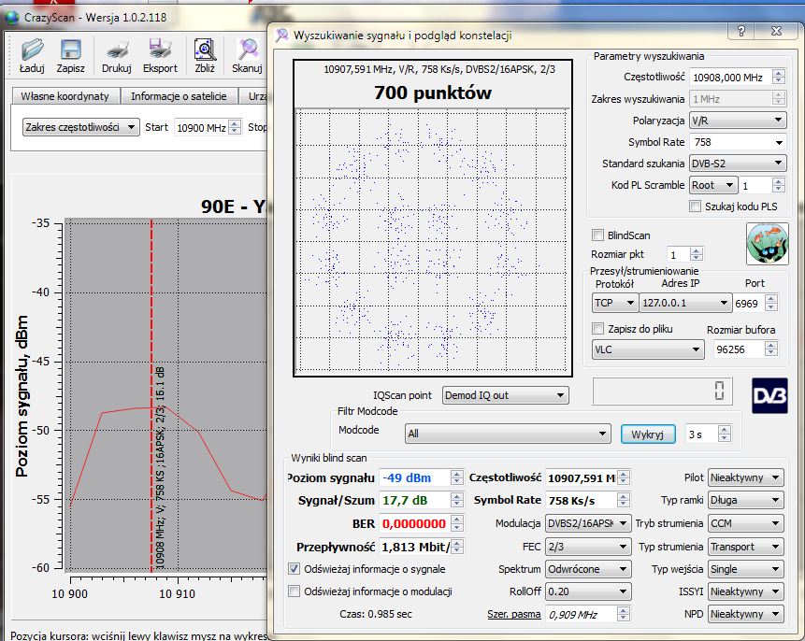805x641 pixels.
Task: Click the Wykryj button
Action: tap(647, 434)
